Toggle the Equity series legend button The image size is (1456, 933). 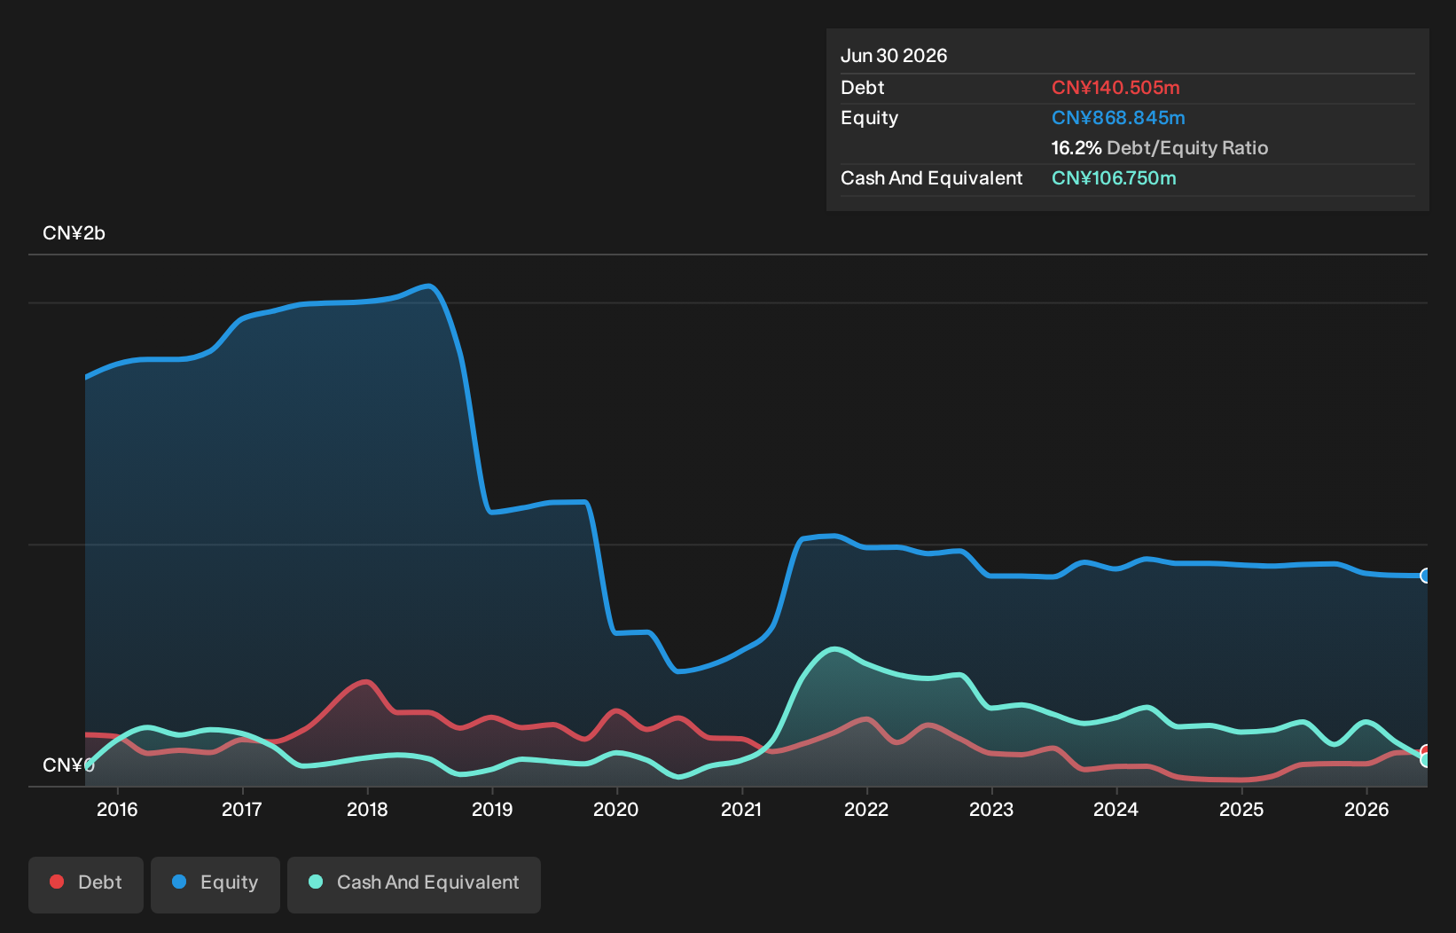pos(215,884)
